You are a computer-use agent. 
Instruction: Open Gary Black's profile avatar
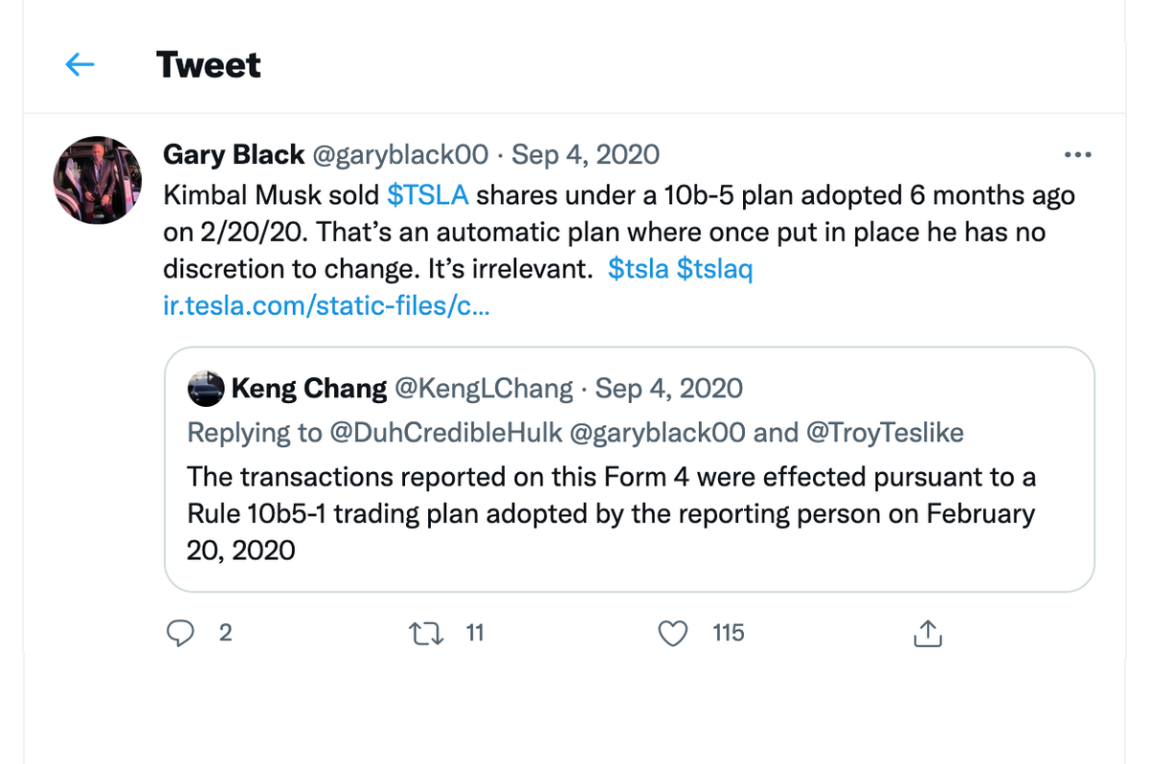click(97, 180)
